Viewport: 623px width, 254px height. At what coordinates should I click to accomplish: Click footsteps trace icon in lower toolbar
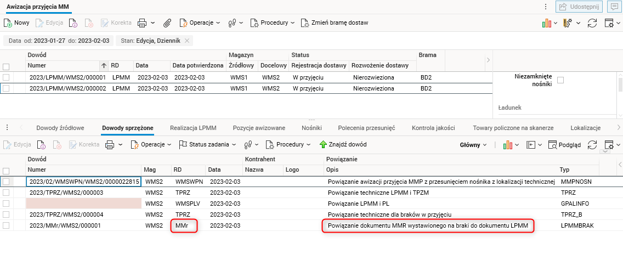click(248, 145)
